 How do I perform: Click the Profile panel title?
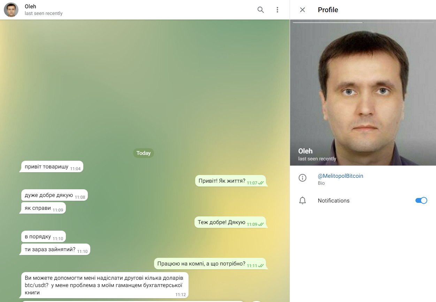(x=328, y=10)
